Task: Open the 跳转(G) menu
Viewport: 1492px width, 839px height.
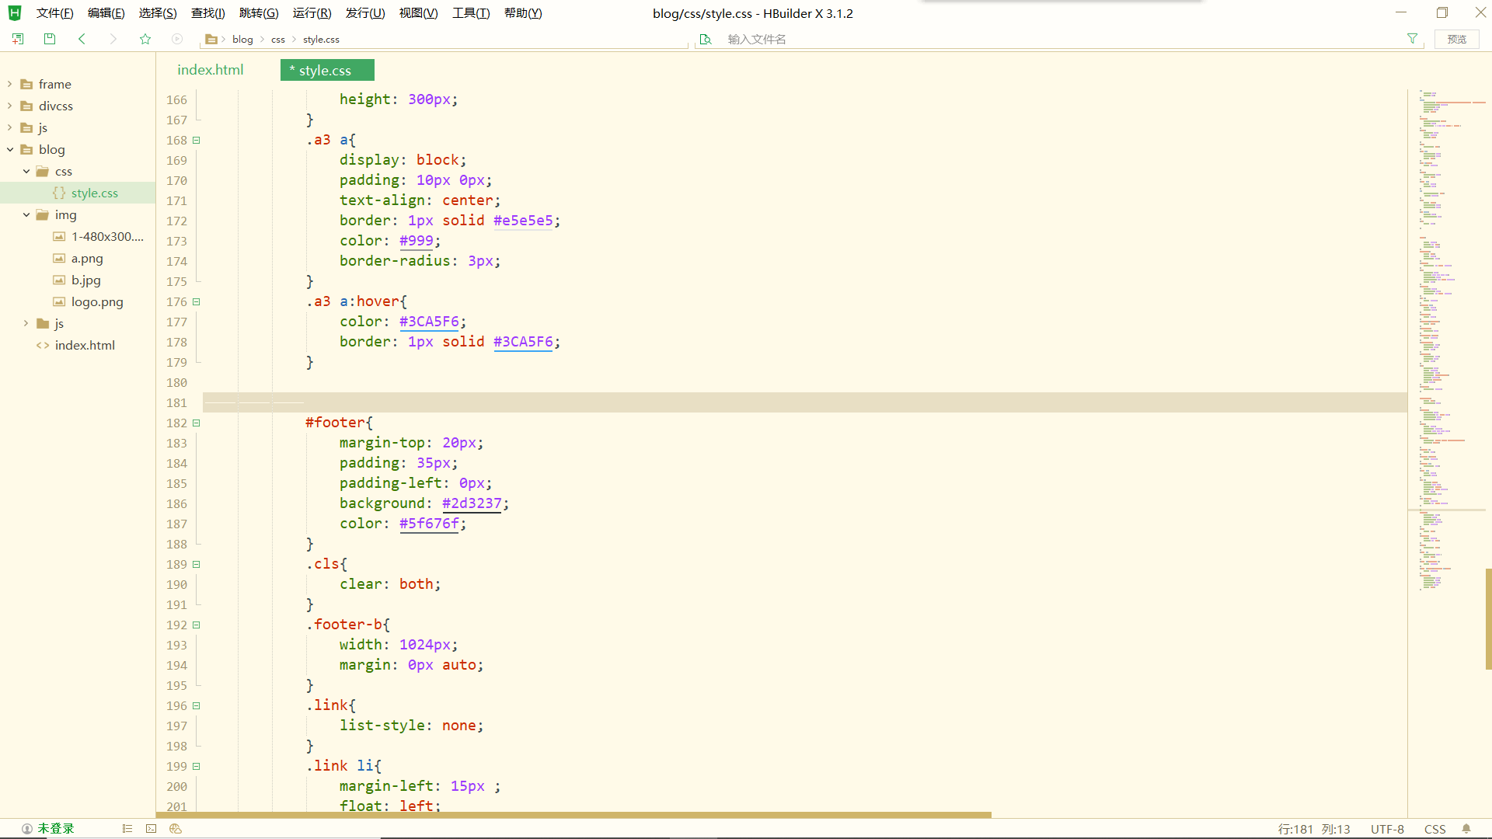Action: 259,13
